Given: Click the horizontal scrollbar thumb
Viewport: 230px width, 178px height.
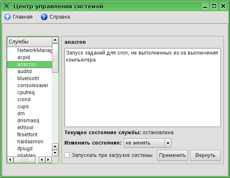Looking at the screenshot, I should click(x=24, y=160).
